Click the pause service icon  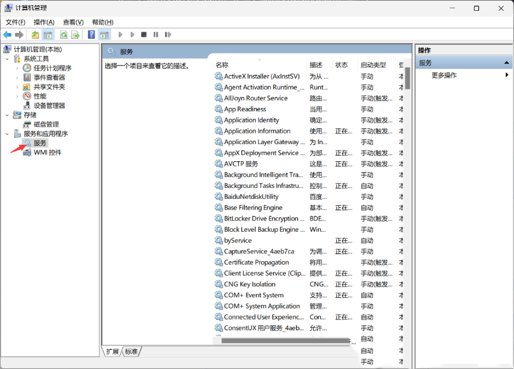point(156,34)
